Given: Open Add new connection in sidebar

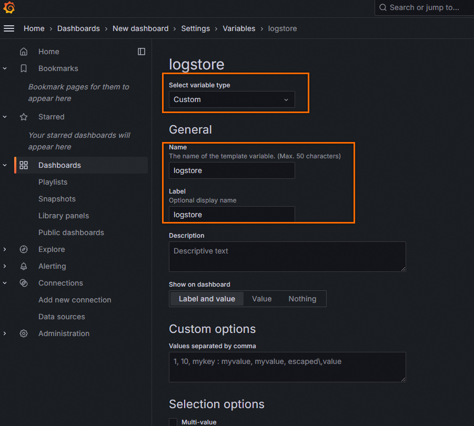Looking at the screenshot, I should tap(75, 300).
